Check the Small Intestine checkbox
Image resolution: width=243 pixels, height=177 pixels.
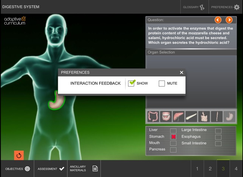click(x=218, y=143)
